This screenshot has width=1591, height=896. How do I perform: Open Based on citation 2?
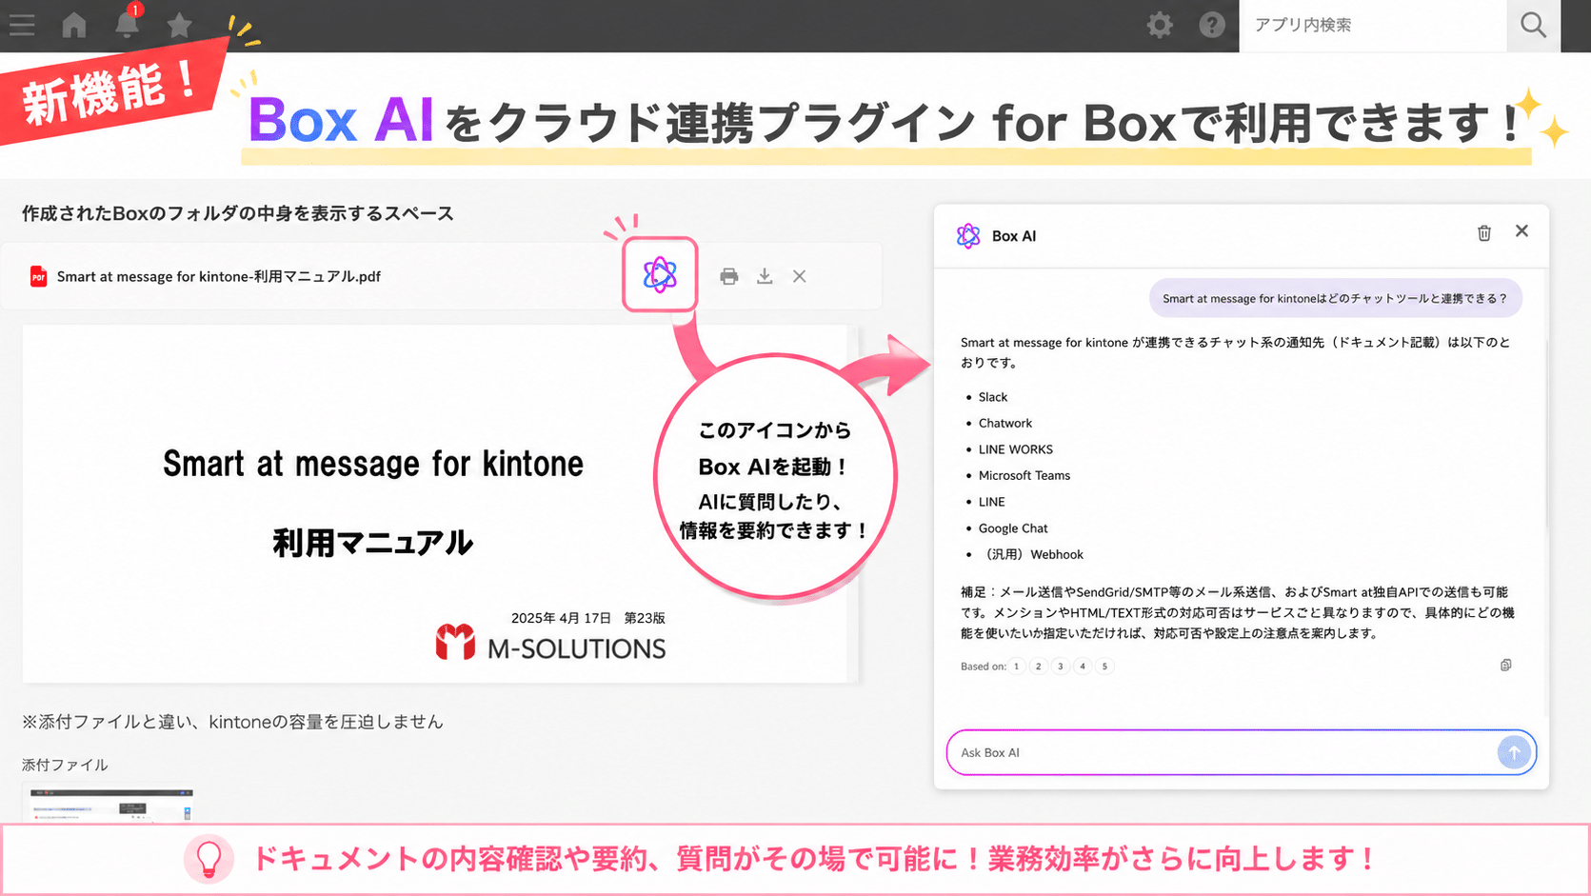[x=1039, y=667]
